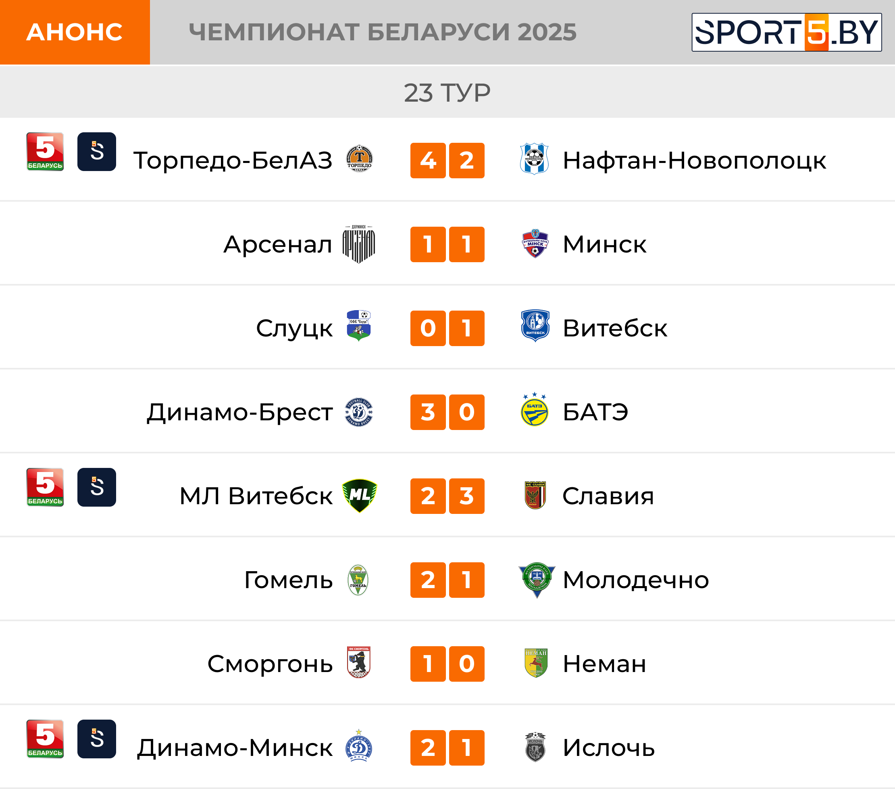Click the ЧЕМПИОНАТ БЕЛАРУСИ 2025 header
895x789 pixels.
pos(382,32)
